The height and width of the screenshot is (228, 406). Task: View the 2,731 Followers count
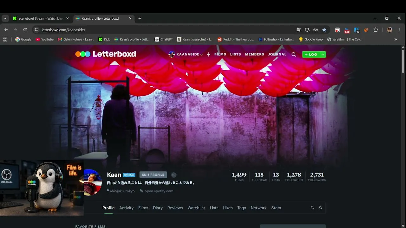[317, 177]
